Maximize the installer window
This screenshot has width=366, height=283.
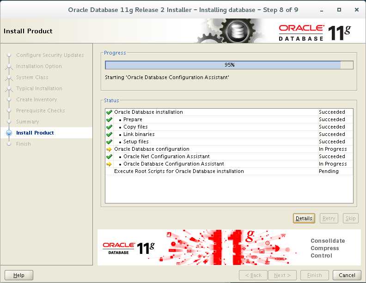339,10
